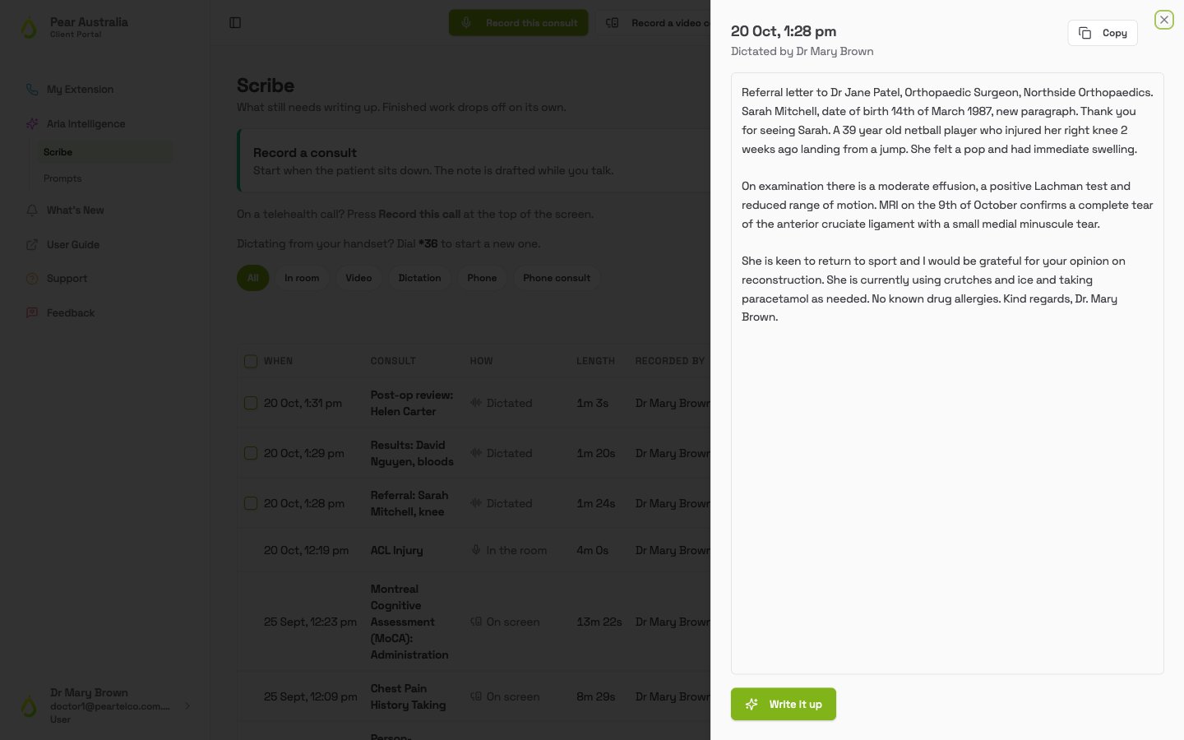
Task: Start recording with Record this consult
Action: tap(519, 23)
